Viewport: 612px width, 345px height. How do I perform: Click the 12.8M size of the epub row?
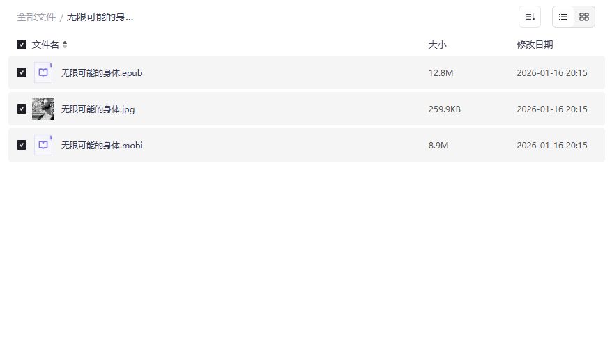(441, 72)
